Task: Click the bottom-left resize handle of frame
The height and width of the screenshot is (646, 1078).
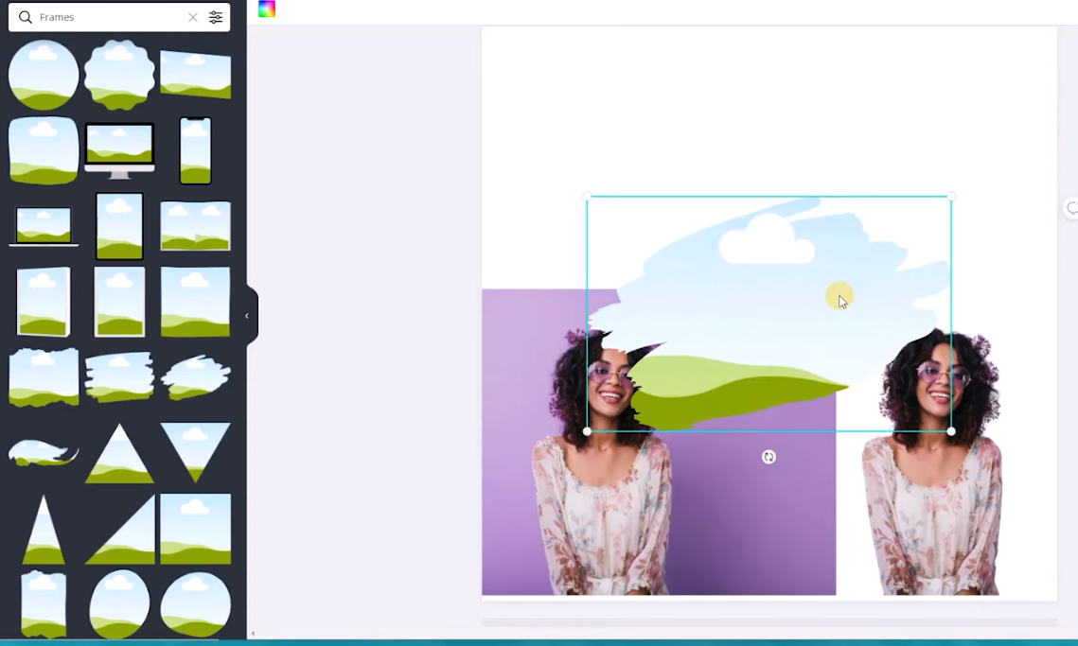Action: click(x=587, y=431)
